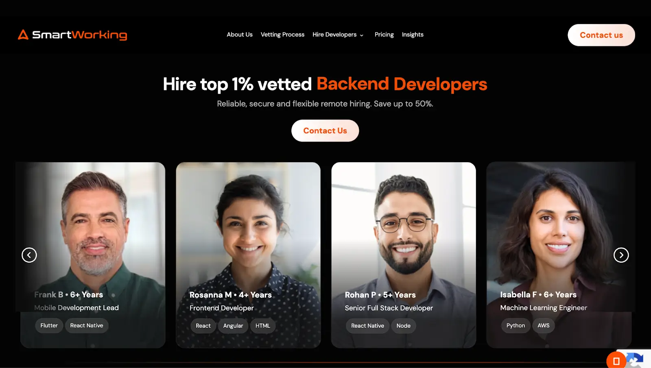The height and width of the screenshot is (368, 651).
Task: Choose the Python skill tag
Action: coord(516,325)
